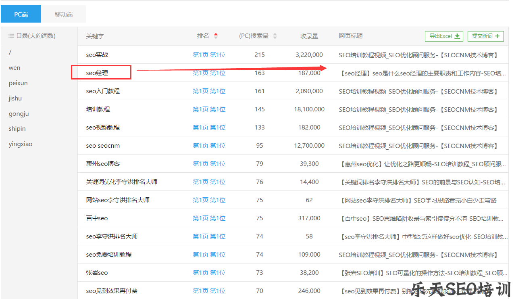Open ranking link for seo实战
This screenshot has height=299, width=514.
pos(209,55)
